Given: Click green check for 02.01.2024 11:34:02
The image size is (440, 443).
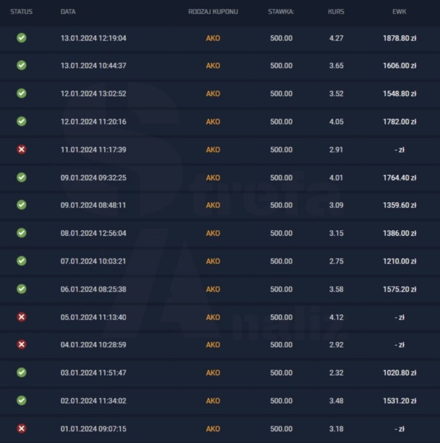Looking at the screenshot, I should [21, 401].
